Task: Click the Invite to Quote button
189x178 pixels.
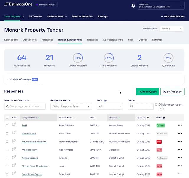Action: [147, 92]
